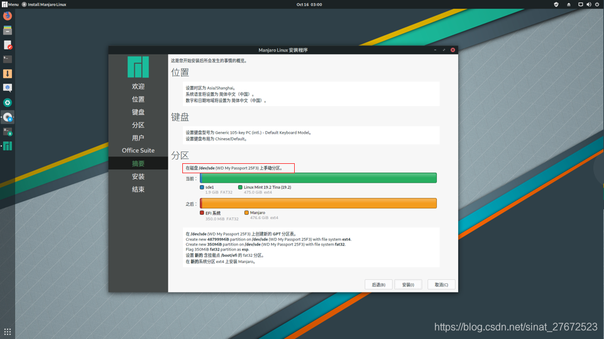Click the orange after-install partition bar

[x=318, y=203]
